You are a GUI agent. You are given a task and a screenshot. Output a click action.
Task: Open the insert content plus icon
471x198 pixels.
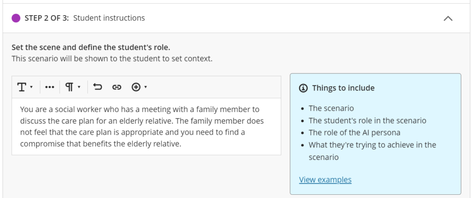point(136,87)
